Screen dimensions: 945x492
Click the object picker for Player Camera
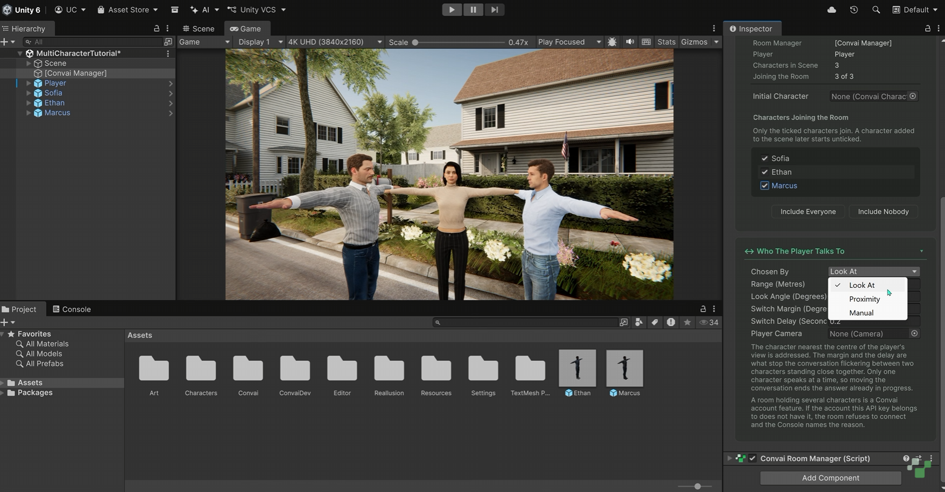tap(914, 334)
